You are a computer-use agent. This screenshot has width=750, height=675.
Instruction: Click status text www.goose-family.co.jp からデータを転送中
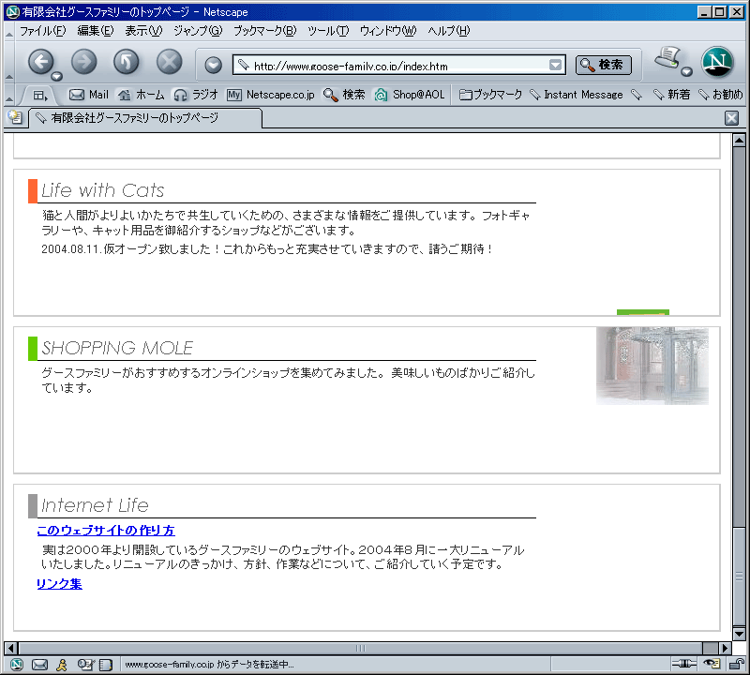pyautogui.click(x=209, y=664)
